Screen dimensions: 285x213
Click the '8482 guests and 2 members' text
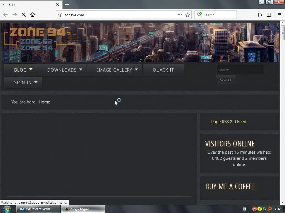click(x=239, y=158)
